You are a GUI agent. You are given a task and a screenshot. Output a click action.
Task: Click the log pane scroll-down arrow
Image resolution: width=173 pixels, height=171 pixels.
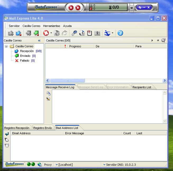[165, 121]
